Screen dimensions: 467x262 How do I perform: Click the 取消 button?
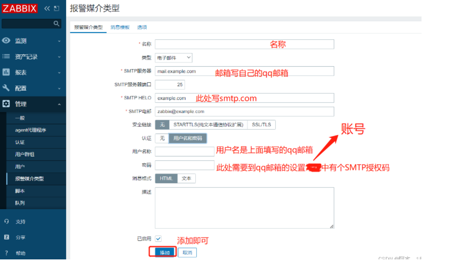(x=187, y=253)
